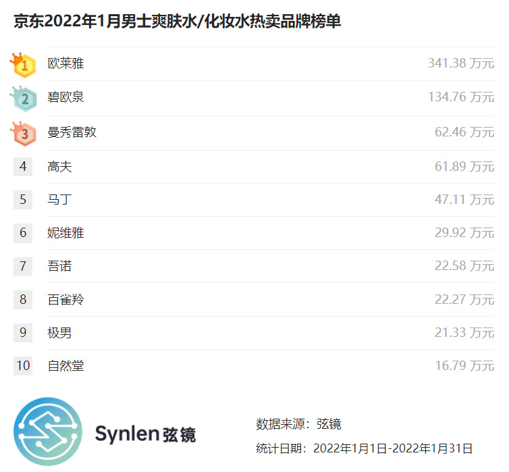Select brand name 曼秀雷敦

coord(72,132)
